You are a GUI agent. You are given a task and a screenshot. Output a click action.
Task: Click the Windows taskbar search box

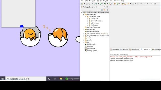[26, 79]
